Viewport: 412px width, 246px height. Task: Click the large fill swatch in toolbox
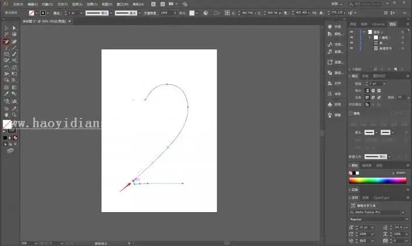(x=7, y=124)
